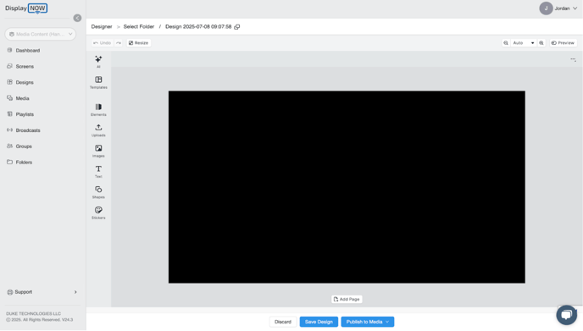The height and width of the screenshot is (331, 583).
Task: Click the Preview button
Action: click(563, 43)
